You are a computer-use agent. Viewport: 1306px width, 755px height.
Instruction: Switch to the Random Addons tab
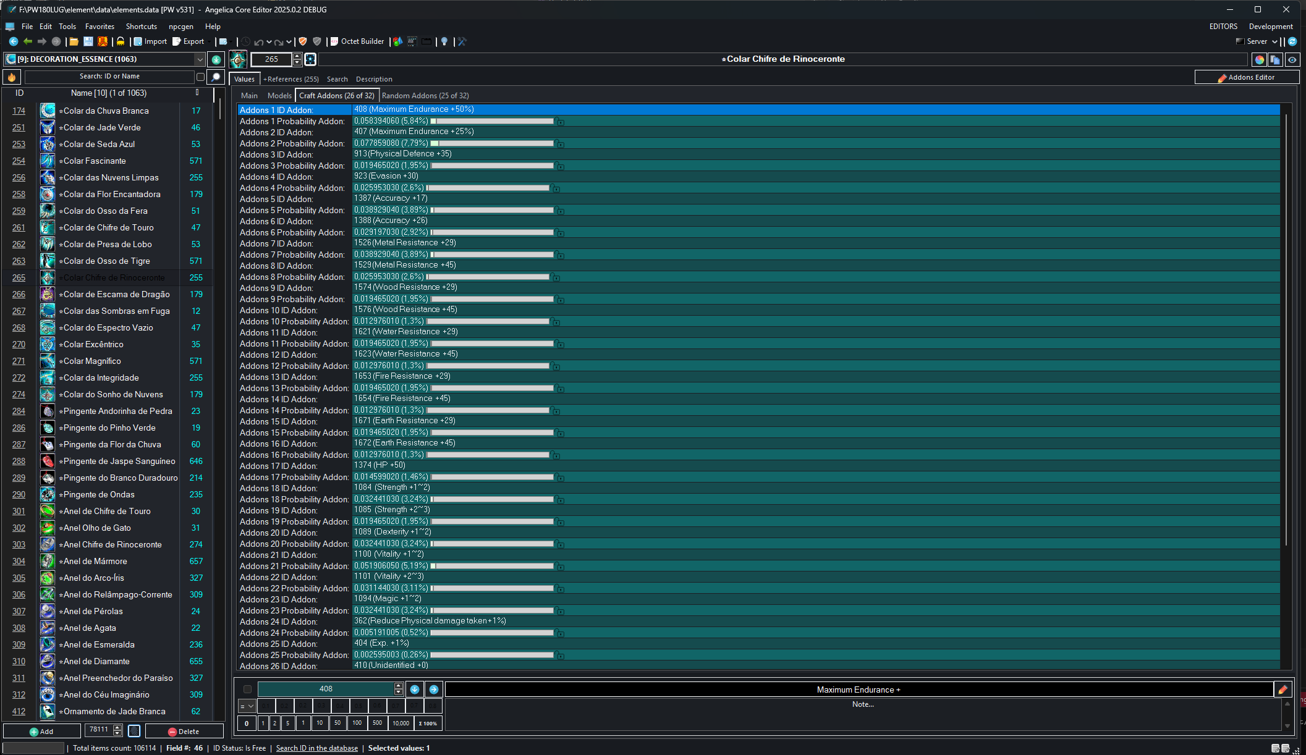point(425,95)
